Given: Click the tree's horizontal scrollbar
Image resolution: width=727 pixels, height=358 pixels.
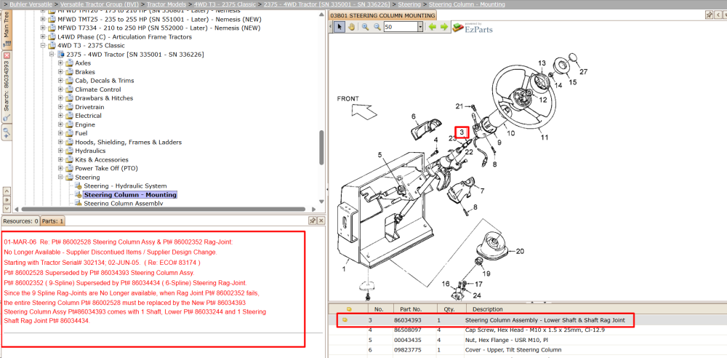Looking at the screenshot, I should 162,210.
